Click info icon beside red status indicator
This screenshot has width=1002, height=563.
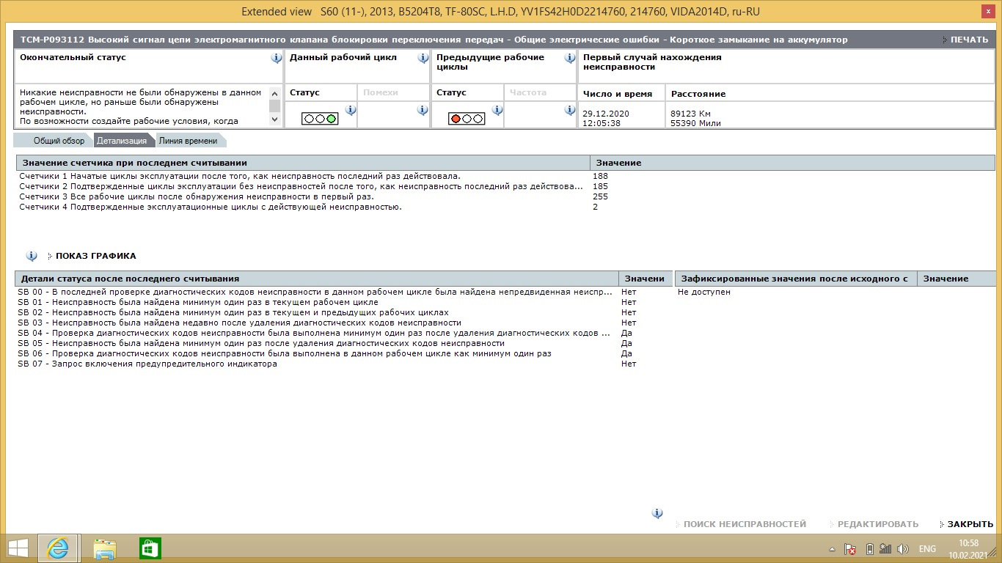point(497,111)
